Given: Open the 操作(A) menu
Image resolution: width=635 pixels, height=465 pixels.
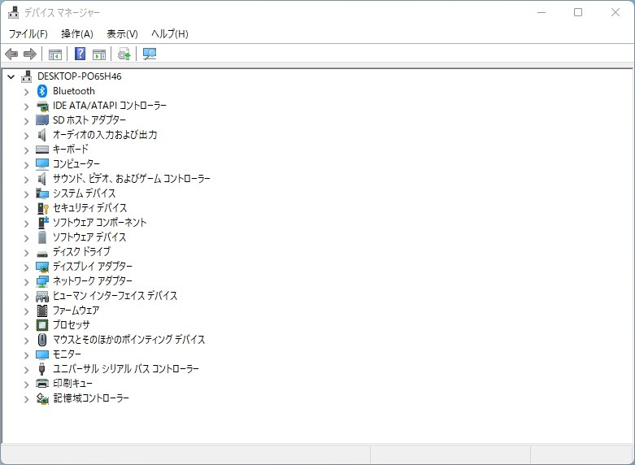Looking at the screenshot, I should [77, 34].
